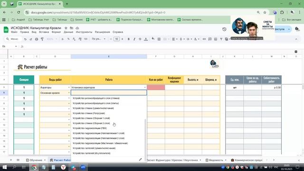Viewport: 304px width, 171px height.
Task: Open the name box dropdown arrow
Action: pos(16,47)
